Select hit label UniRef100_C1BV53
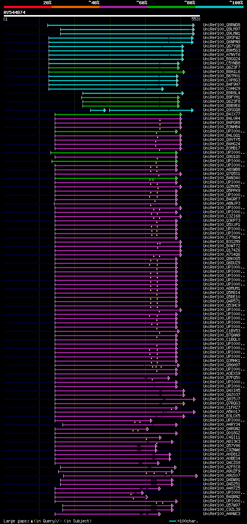 pos(222,331)
